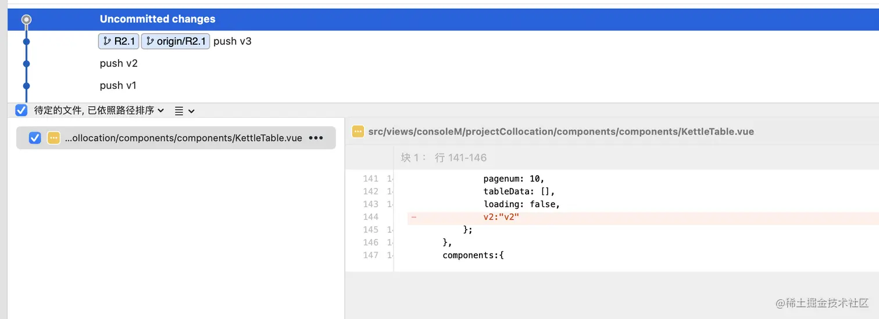The height and width of the screenshot is (319, 879).
Task: Select the push v1 commit
Action: [118, 85]
